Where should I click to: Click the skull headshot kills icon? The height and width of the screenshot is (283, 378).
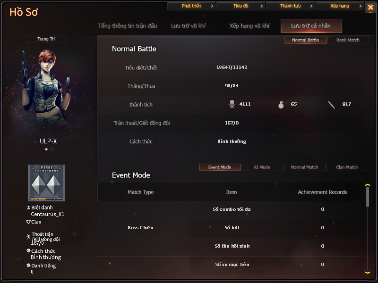click(x=232, y=104)
